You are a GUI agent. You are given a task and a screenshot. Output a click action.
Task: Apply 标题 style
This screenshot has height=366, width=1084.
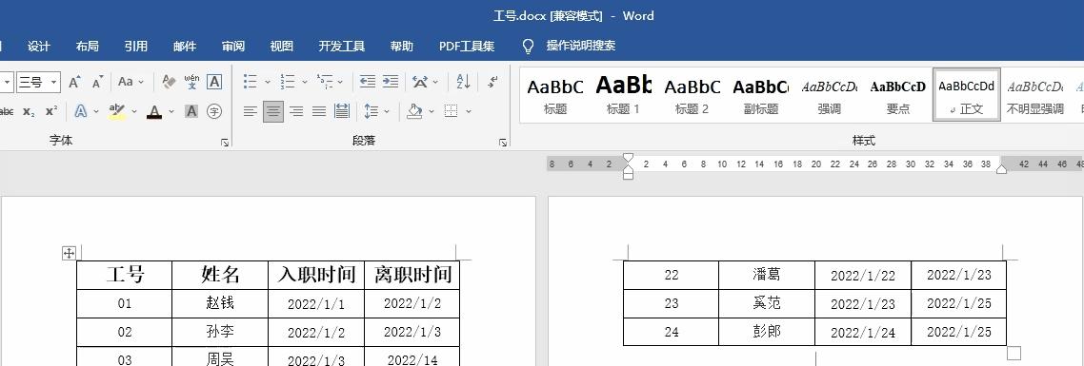tap(555, 95)
